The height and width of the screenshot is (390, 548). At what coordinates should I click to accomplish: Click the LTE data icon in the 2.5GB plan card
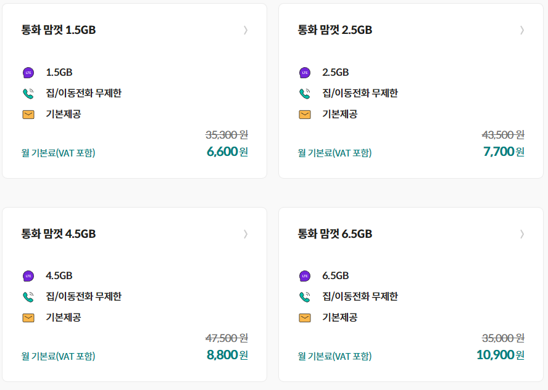coord(305,73)
